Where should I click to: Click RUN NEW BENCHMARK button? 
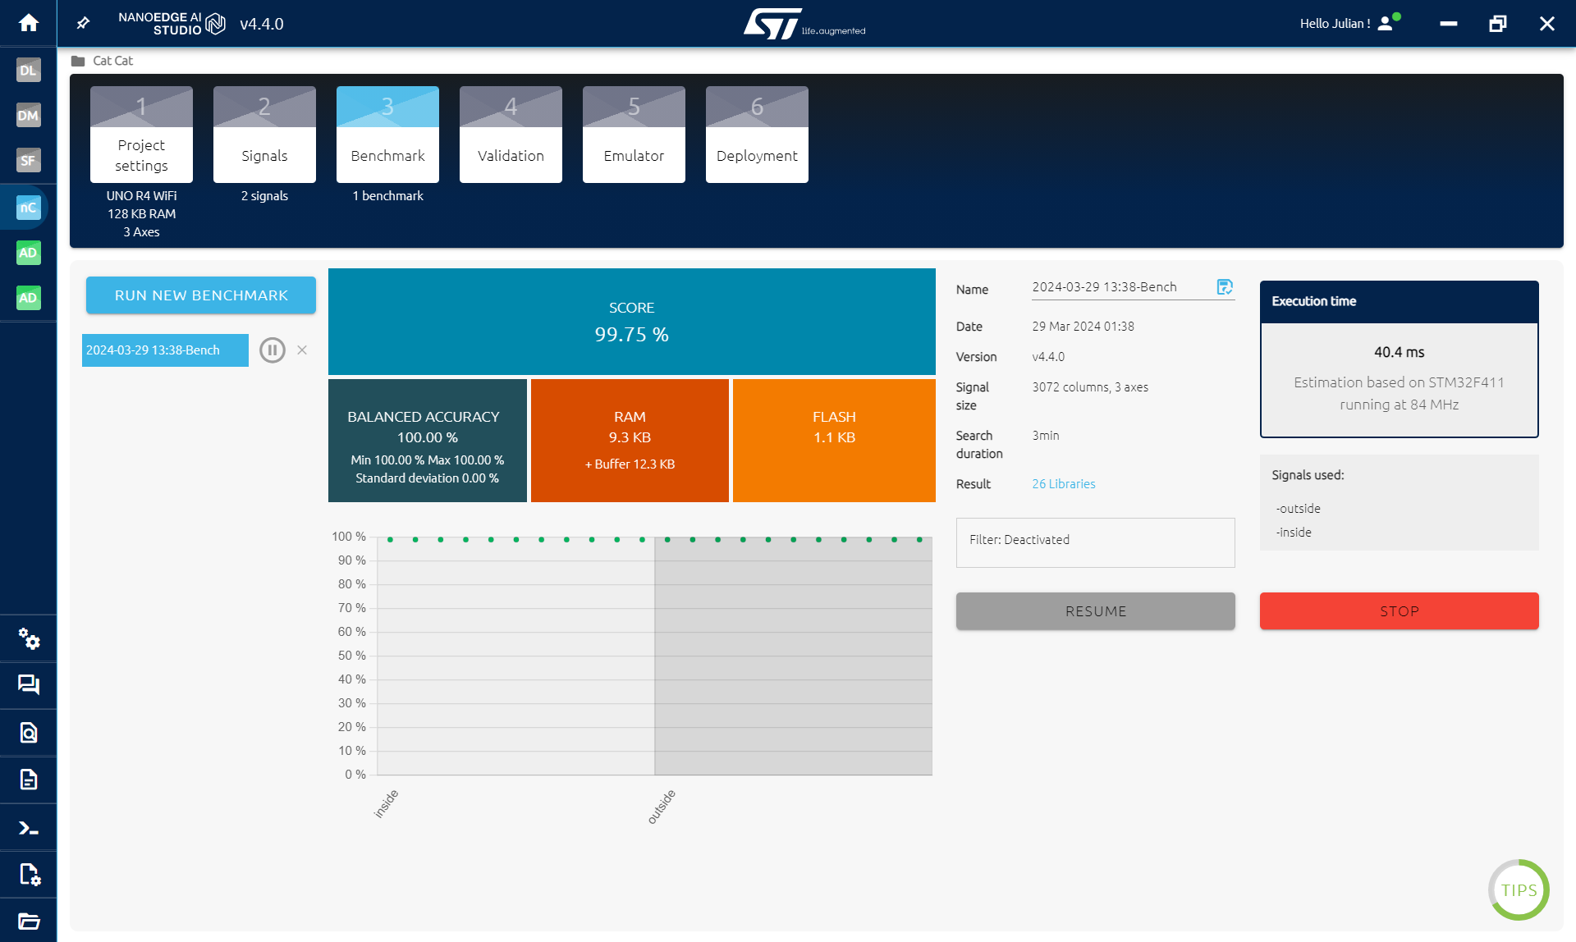pos(201,295)
